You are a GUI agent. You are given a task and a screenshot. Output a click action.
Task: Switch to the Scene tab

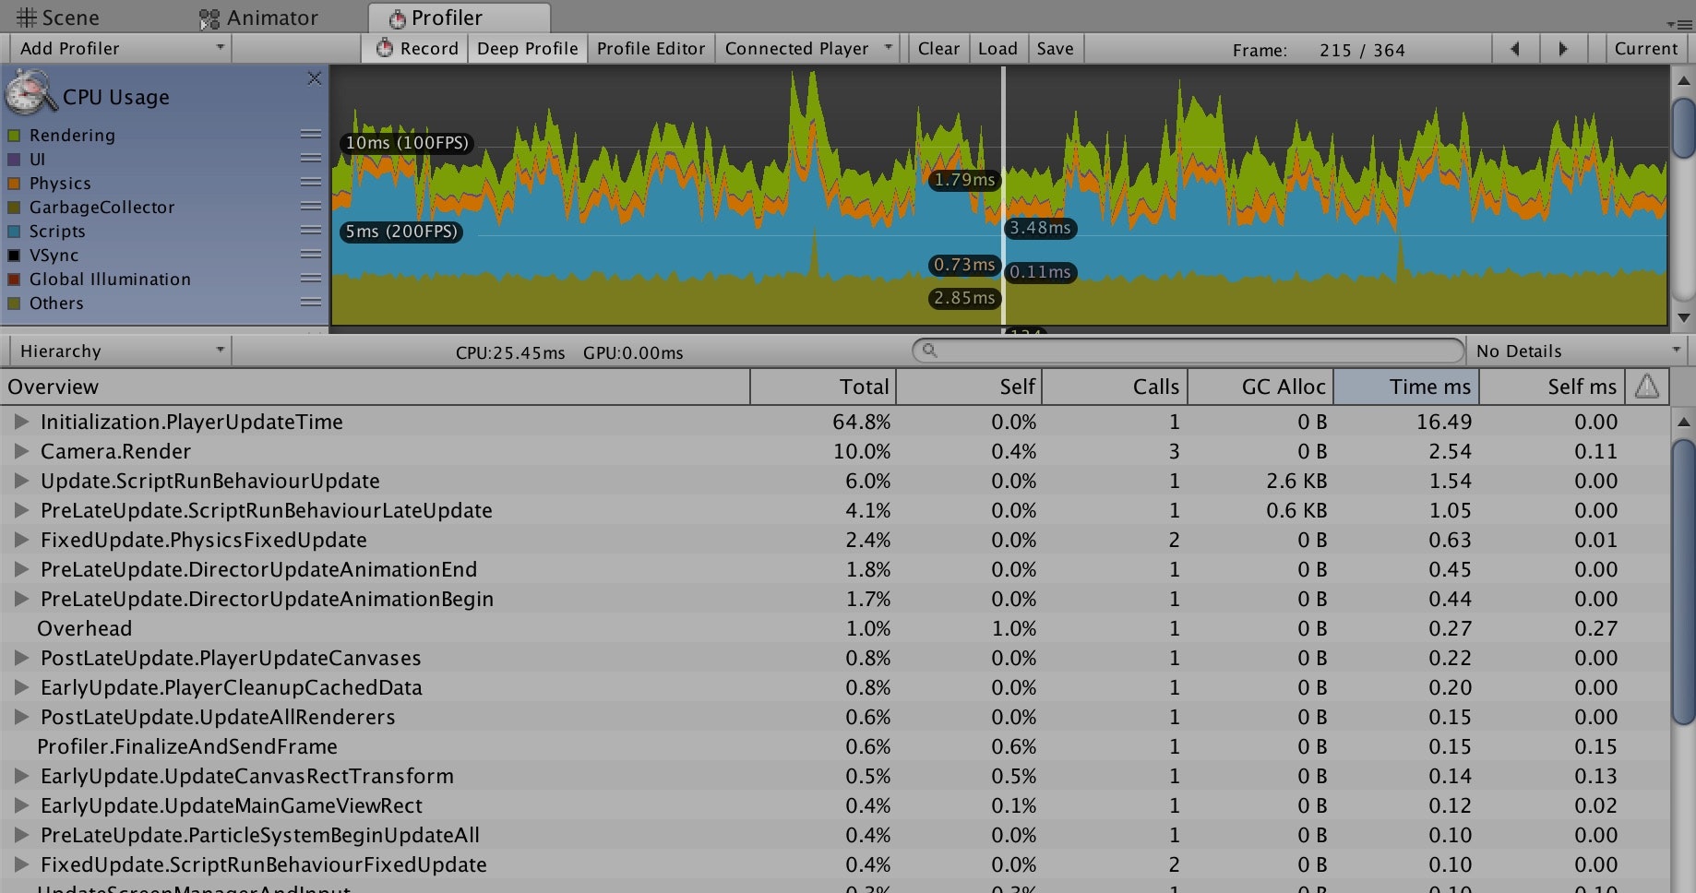(x=58, y=18)
